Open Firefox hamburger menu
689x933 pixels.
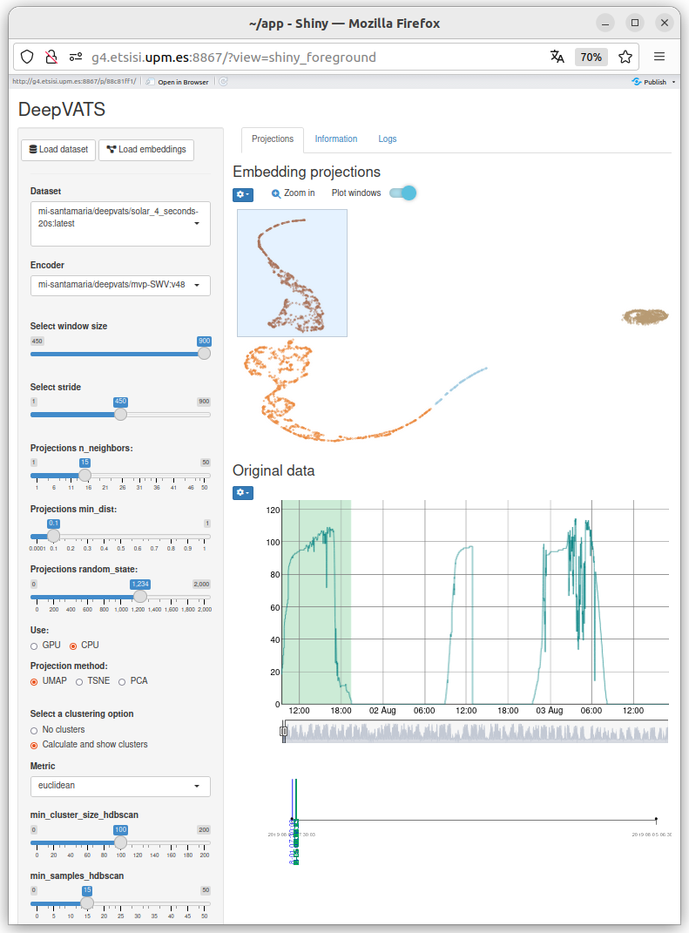[x=659, y=57]
